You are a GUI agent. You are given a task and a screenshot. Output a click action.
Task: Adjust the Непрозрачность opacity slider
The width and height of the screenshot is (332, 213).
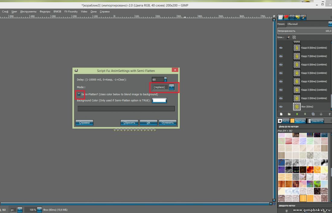[305, 31]
